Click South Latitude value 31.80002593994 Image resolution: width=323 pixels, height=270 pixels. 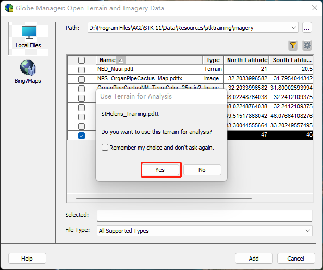[292, 88]
